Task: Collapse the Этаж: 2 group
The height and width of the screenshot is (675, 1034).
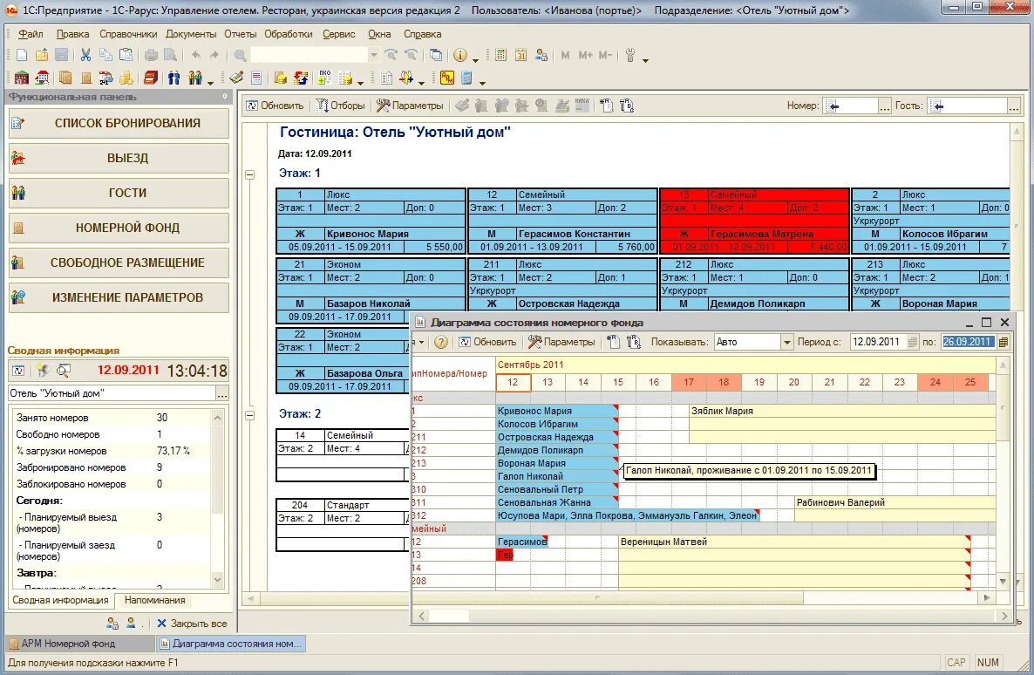Action: coord(250,416)
